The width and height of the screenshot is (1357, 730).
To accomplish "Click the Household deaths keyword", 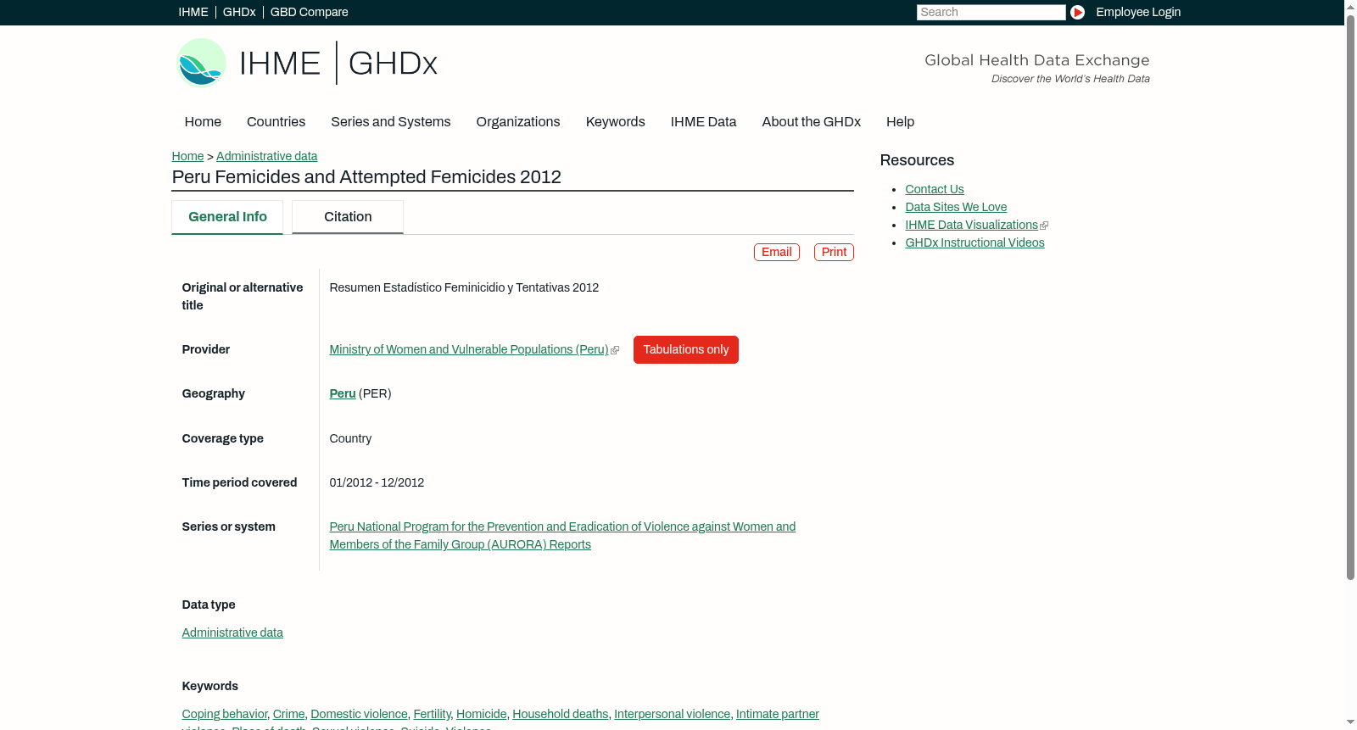I will point(560,714).
